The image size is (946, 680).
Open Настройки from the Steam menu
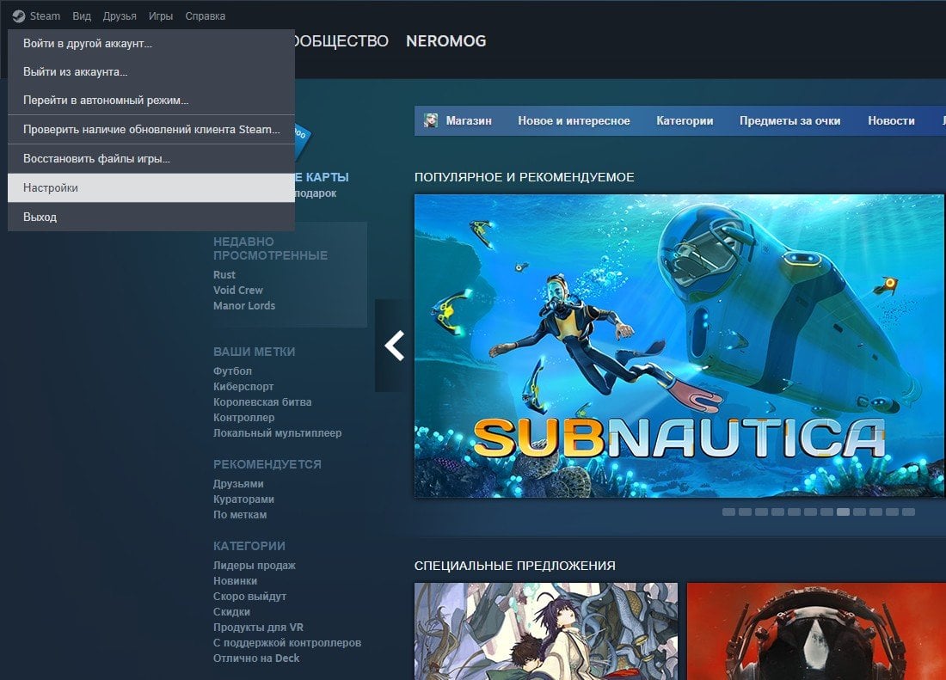[150, 188]
